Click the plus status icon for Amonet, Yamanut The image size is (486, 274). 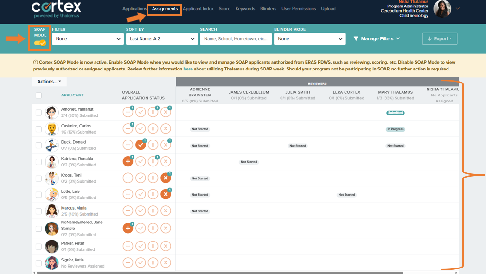128,112
